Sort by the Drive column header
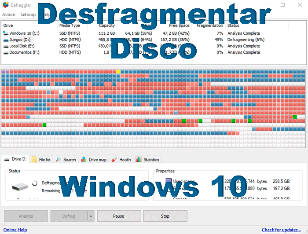The width and height of the screenshot is (308, 234). pos(8,26)
